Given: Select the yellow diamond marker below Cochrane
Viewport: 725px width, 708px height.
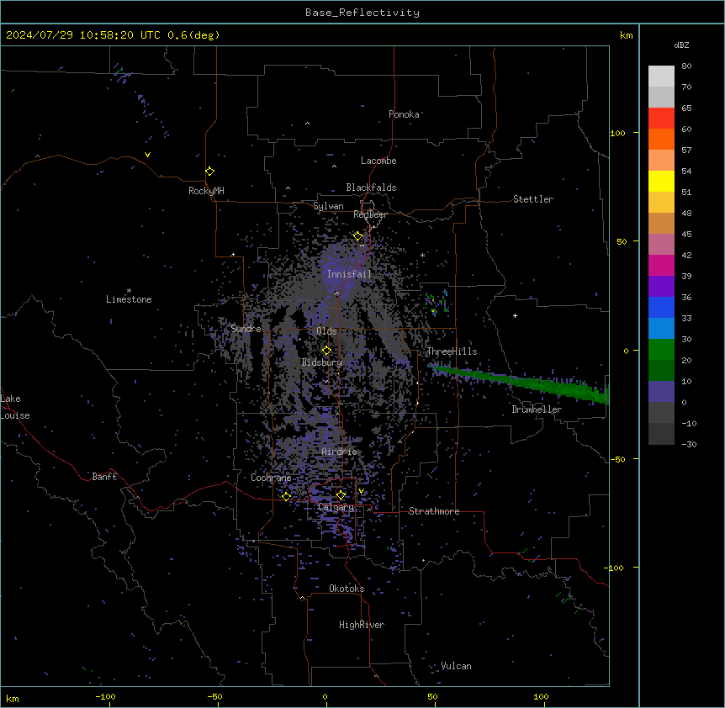Looking at the screenshot, I should click(286, 497).
